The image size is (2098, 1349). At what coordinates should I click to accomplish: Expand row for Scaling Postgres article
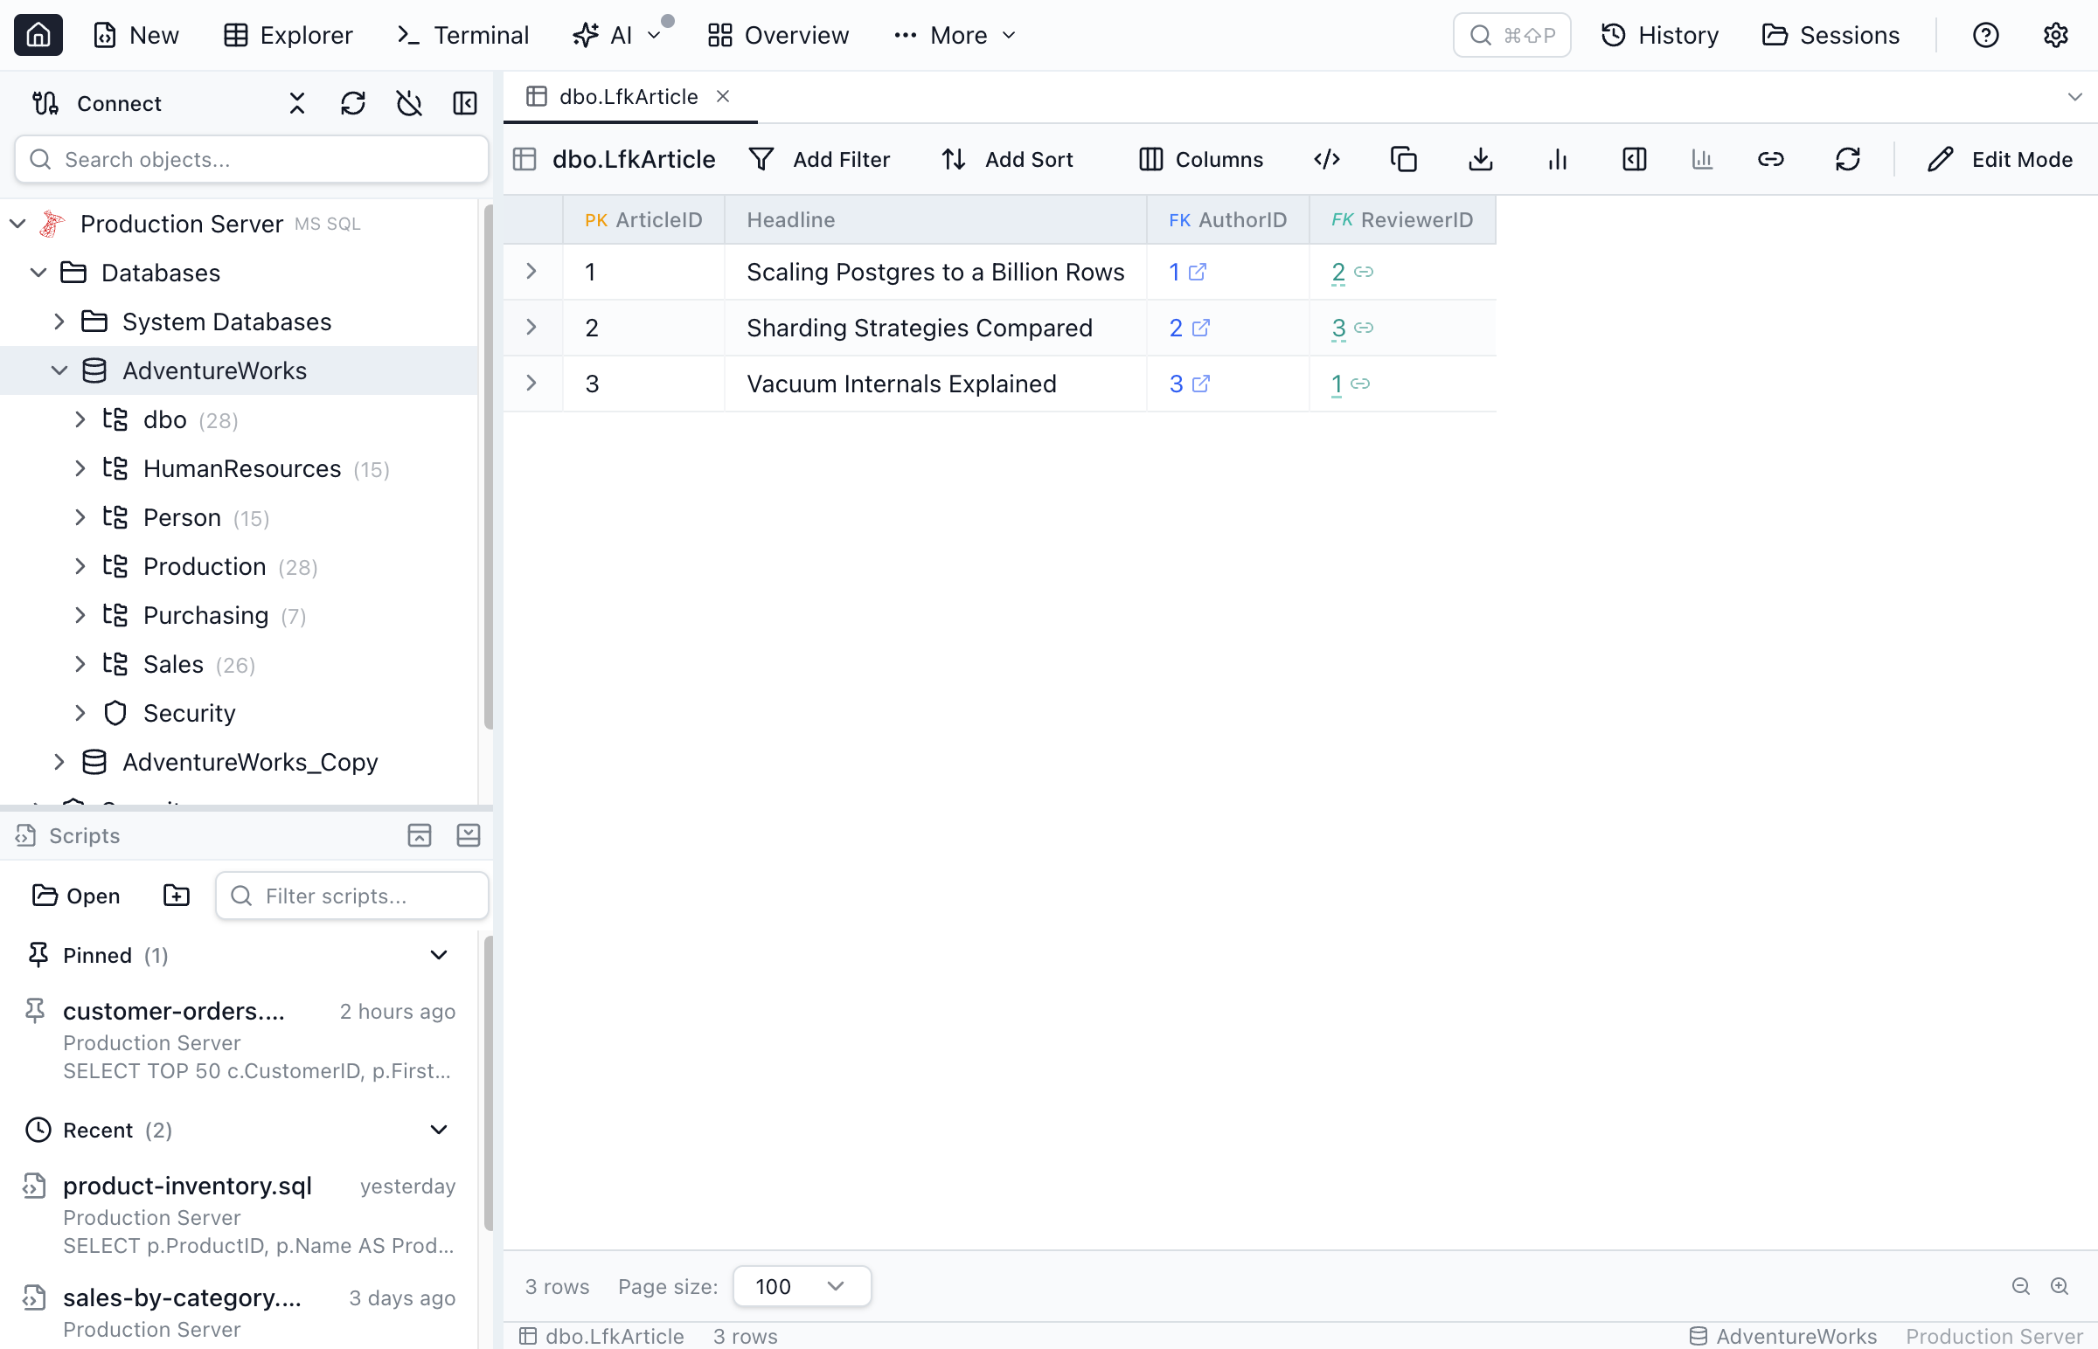[531, 272]
